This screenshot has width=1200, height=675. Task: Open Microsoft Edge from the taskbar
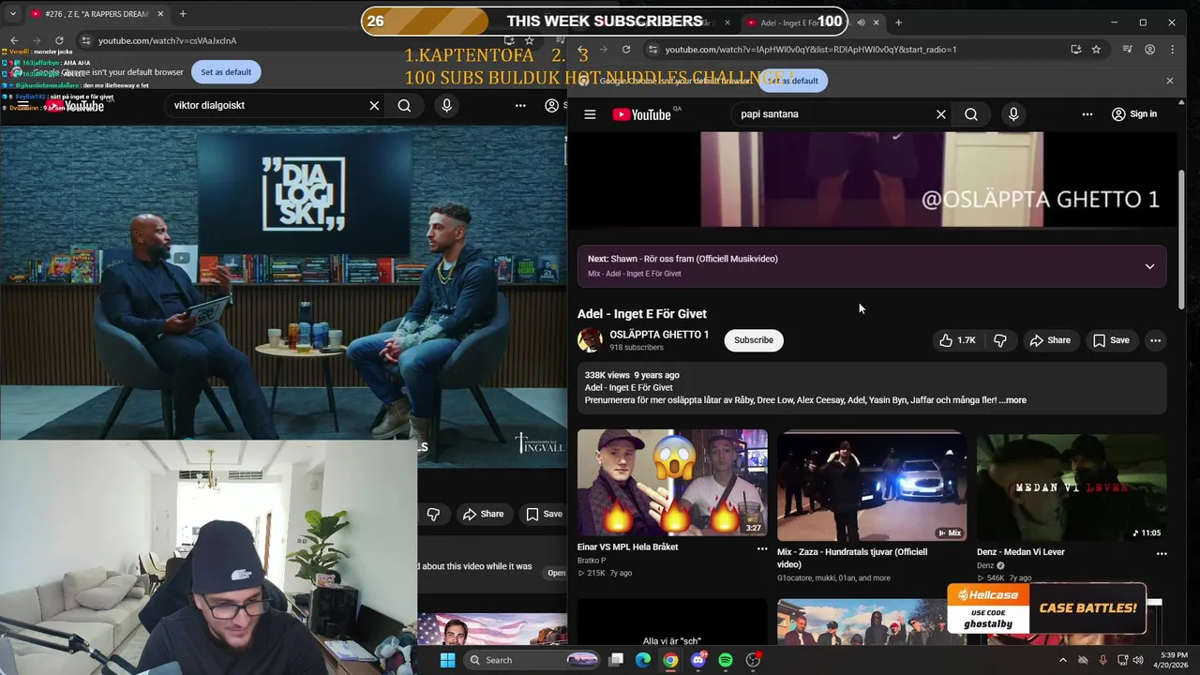(x=643, y=660)
